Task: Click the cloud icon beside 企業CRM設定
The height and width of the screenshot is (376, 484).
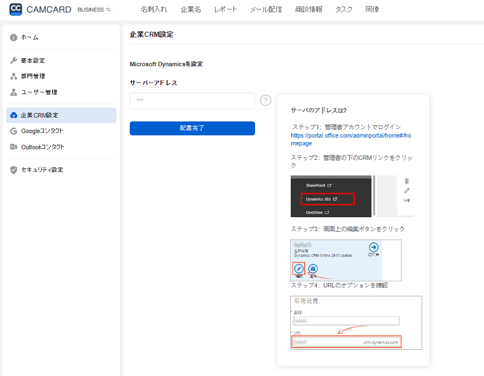Action: [x=13, y=115]
